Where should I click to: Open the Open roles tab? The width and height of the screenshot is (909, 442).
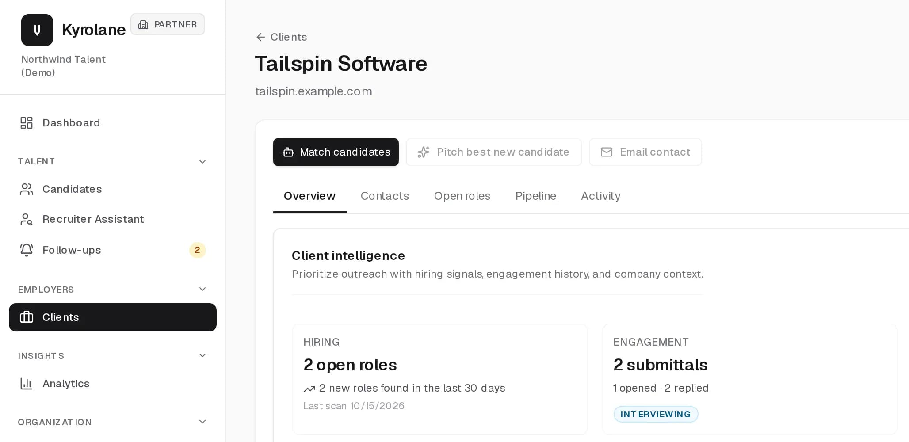pyautogui.click(x=462, y=196)
